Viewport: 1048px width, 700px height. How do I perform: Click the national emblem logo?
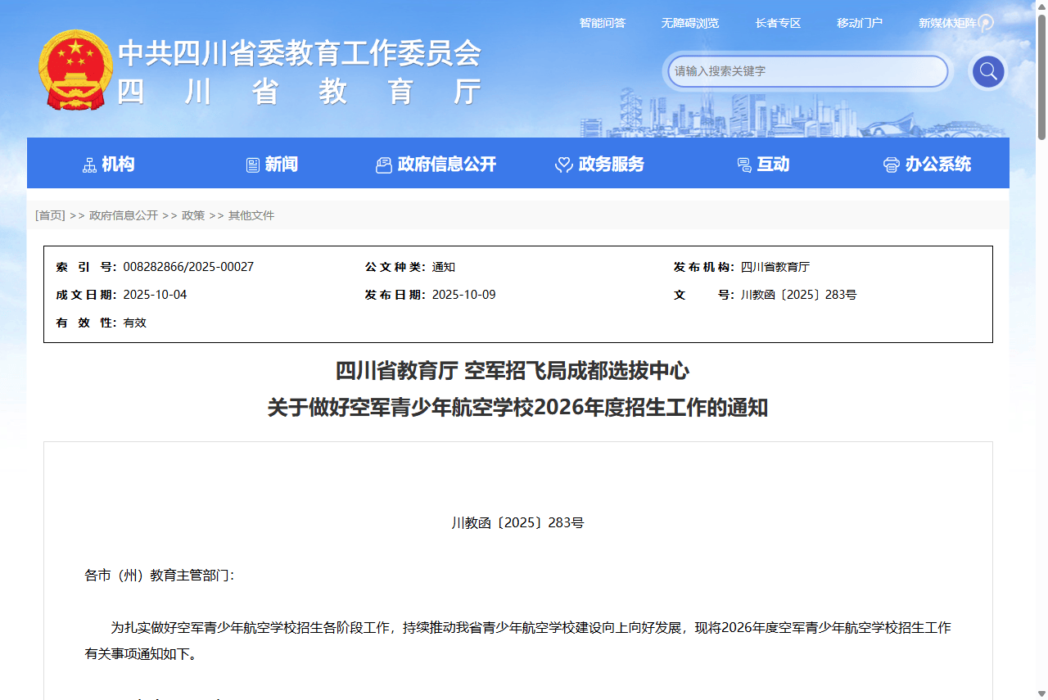tap(75, 70)
